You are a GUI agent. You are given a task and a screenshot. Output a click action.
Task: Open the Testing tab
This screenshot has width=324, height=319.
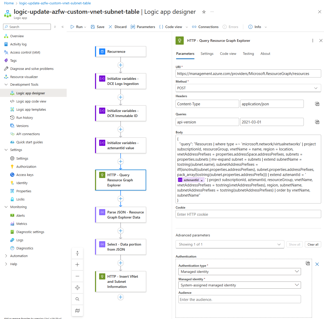(x=248, y=54)
